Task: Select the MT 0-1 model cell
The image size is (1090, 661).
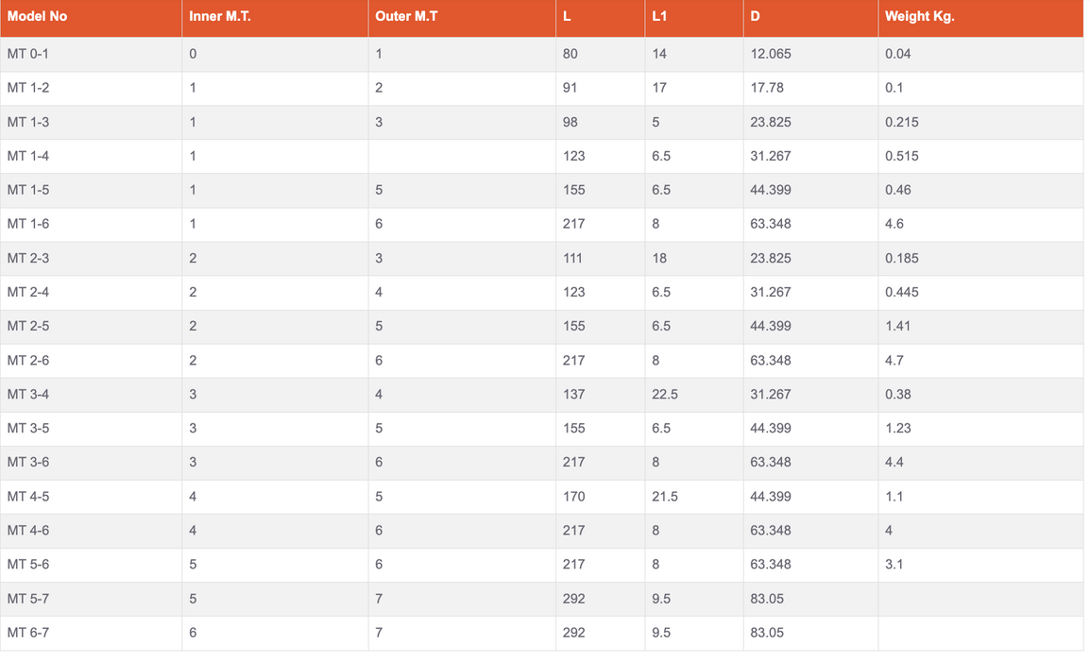Action: click(x=27, y=54)
